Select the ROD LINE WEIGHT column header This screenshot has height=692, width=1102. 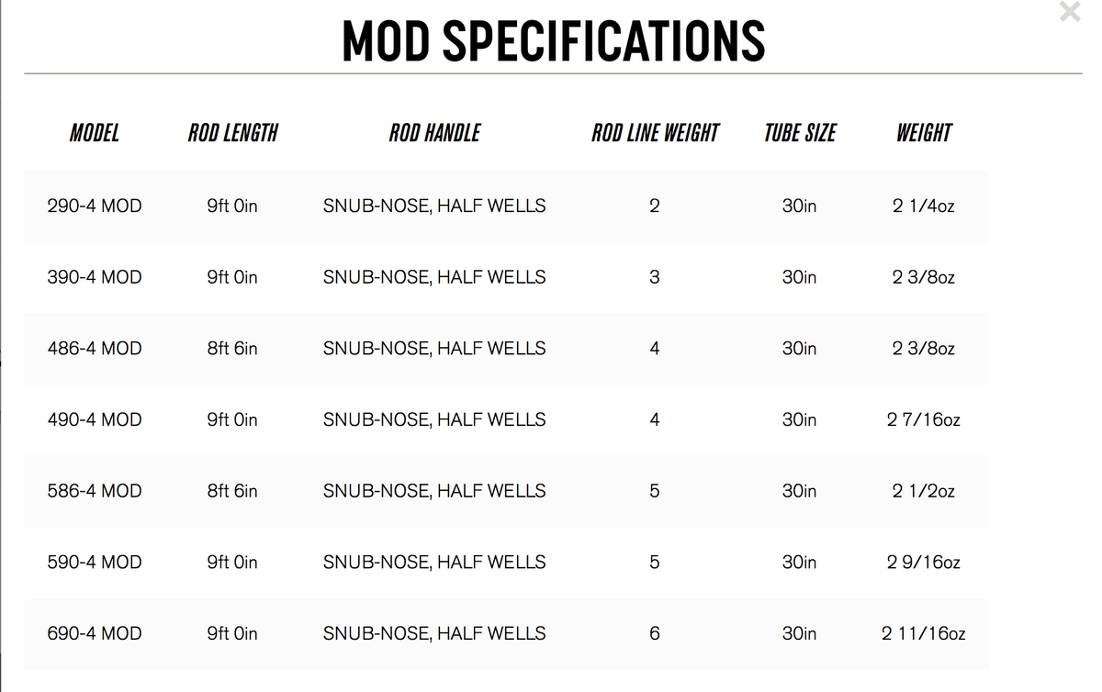(655, 132)
